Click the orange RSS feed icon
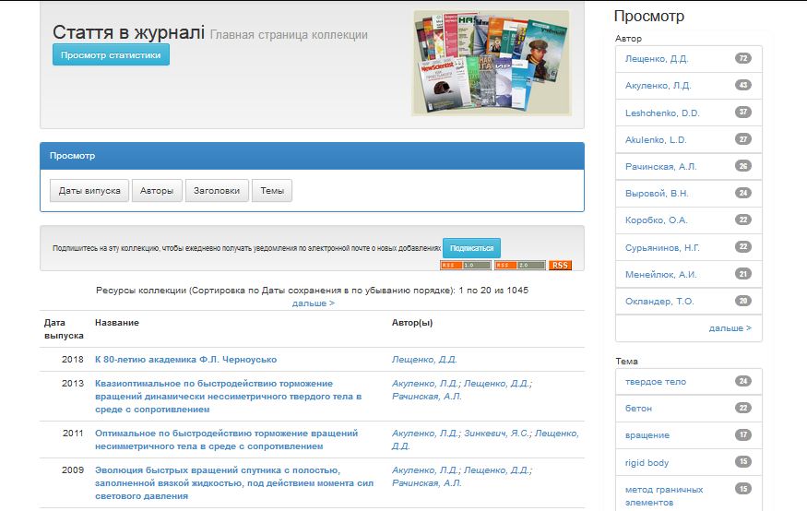Image resolution: width=807 pixels, height=511 pixels. [560, 265]
